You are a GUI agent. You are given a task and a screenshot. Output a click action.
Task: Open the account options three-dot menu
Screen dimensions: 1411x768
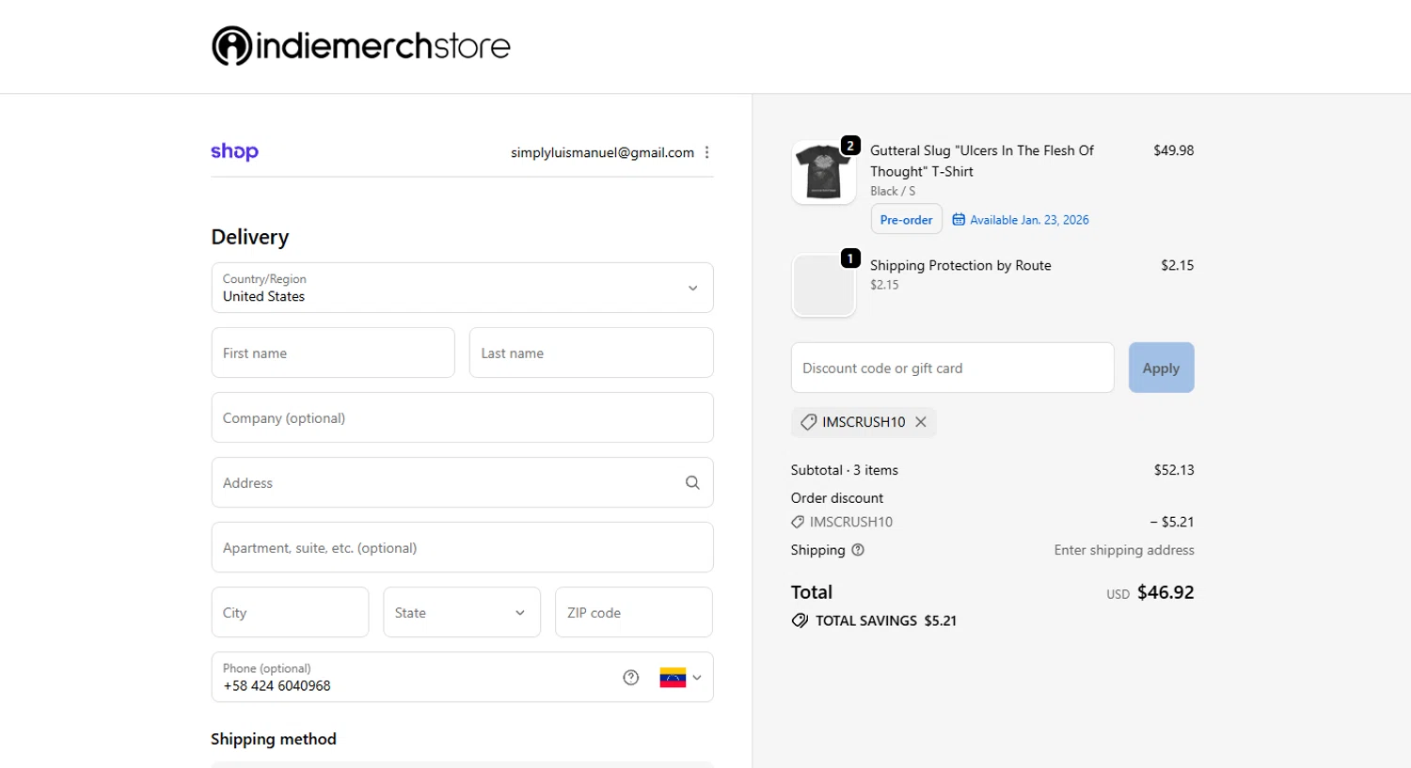click(707, 152)
